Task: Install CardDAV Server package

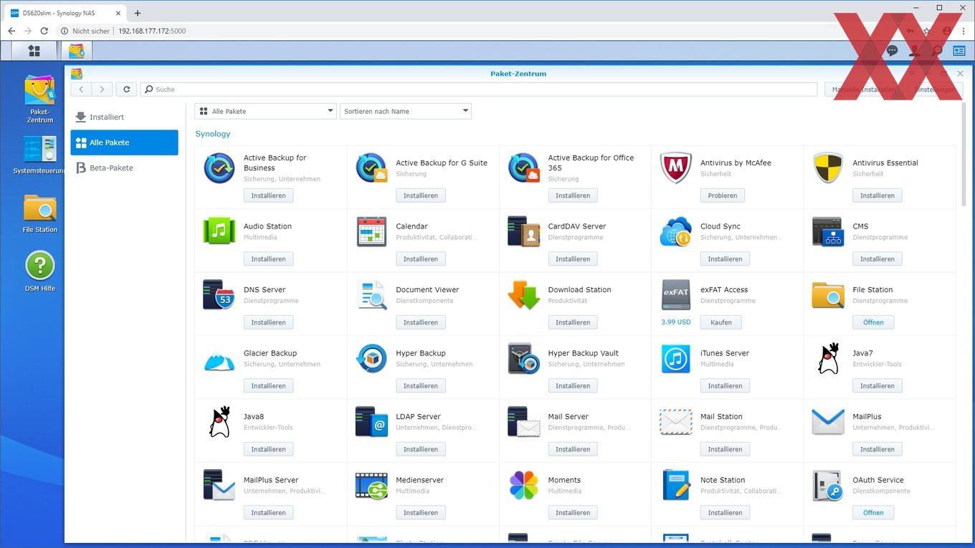Action: 573,259
